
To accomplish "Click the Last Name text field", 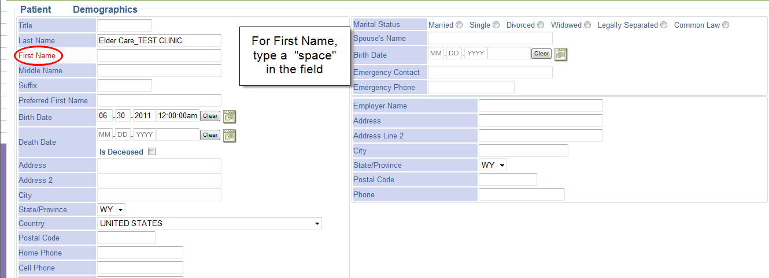I will coord(159,40).
